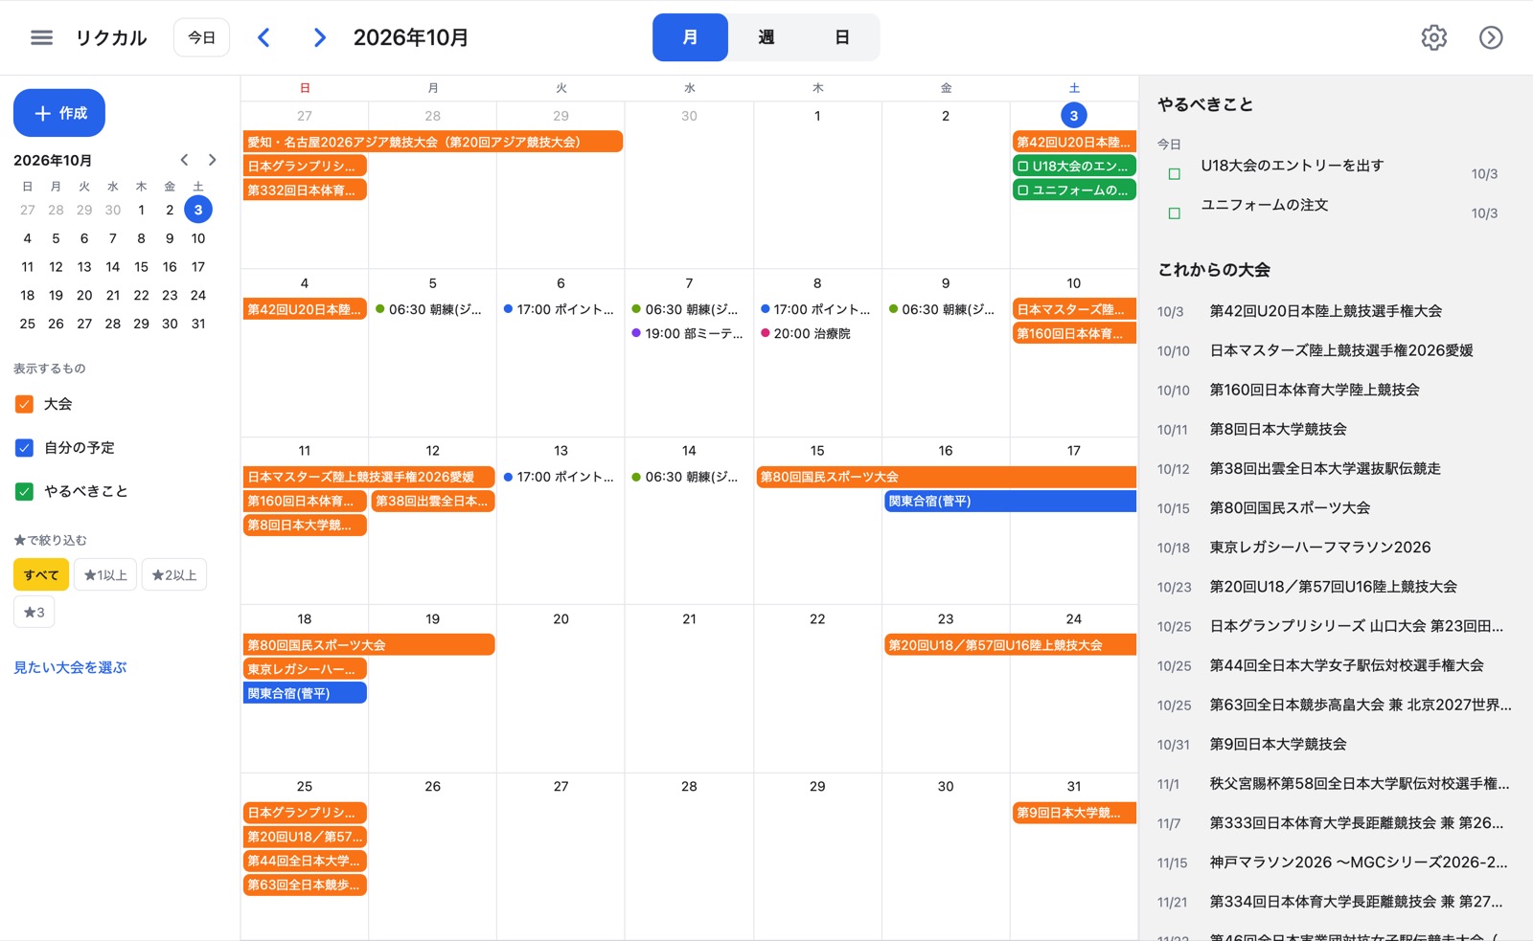Click today's date 3 in main grid
The width and height of the screenshot is (1533, 941).
1073,116
